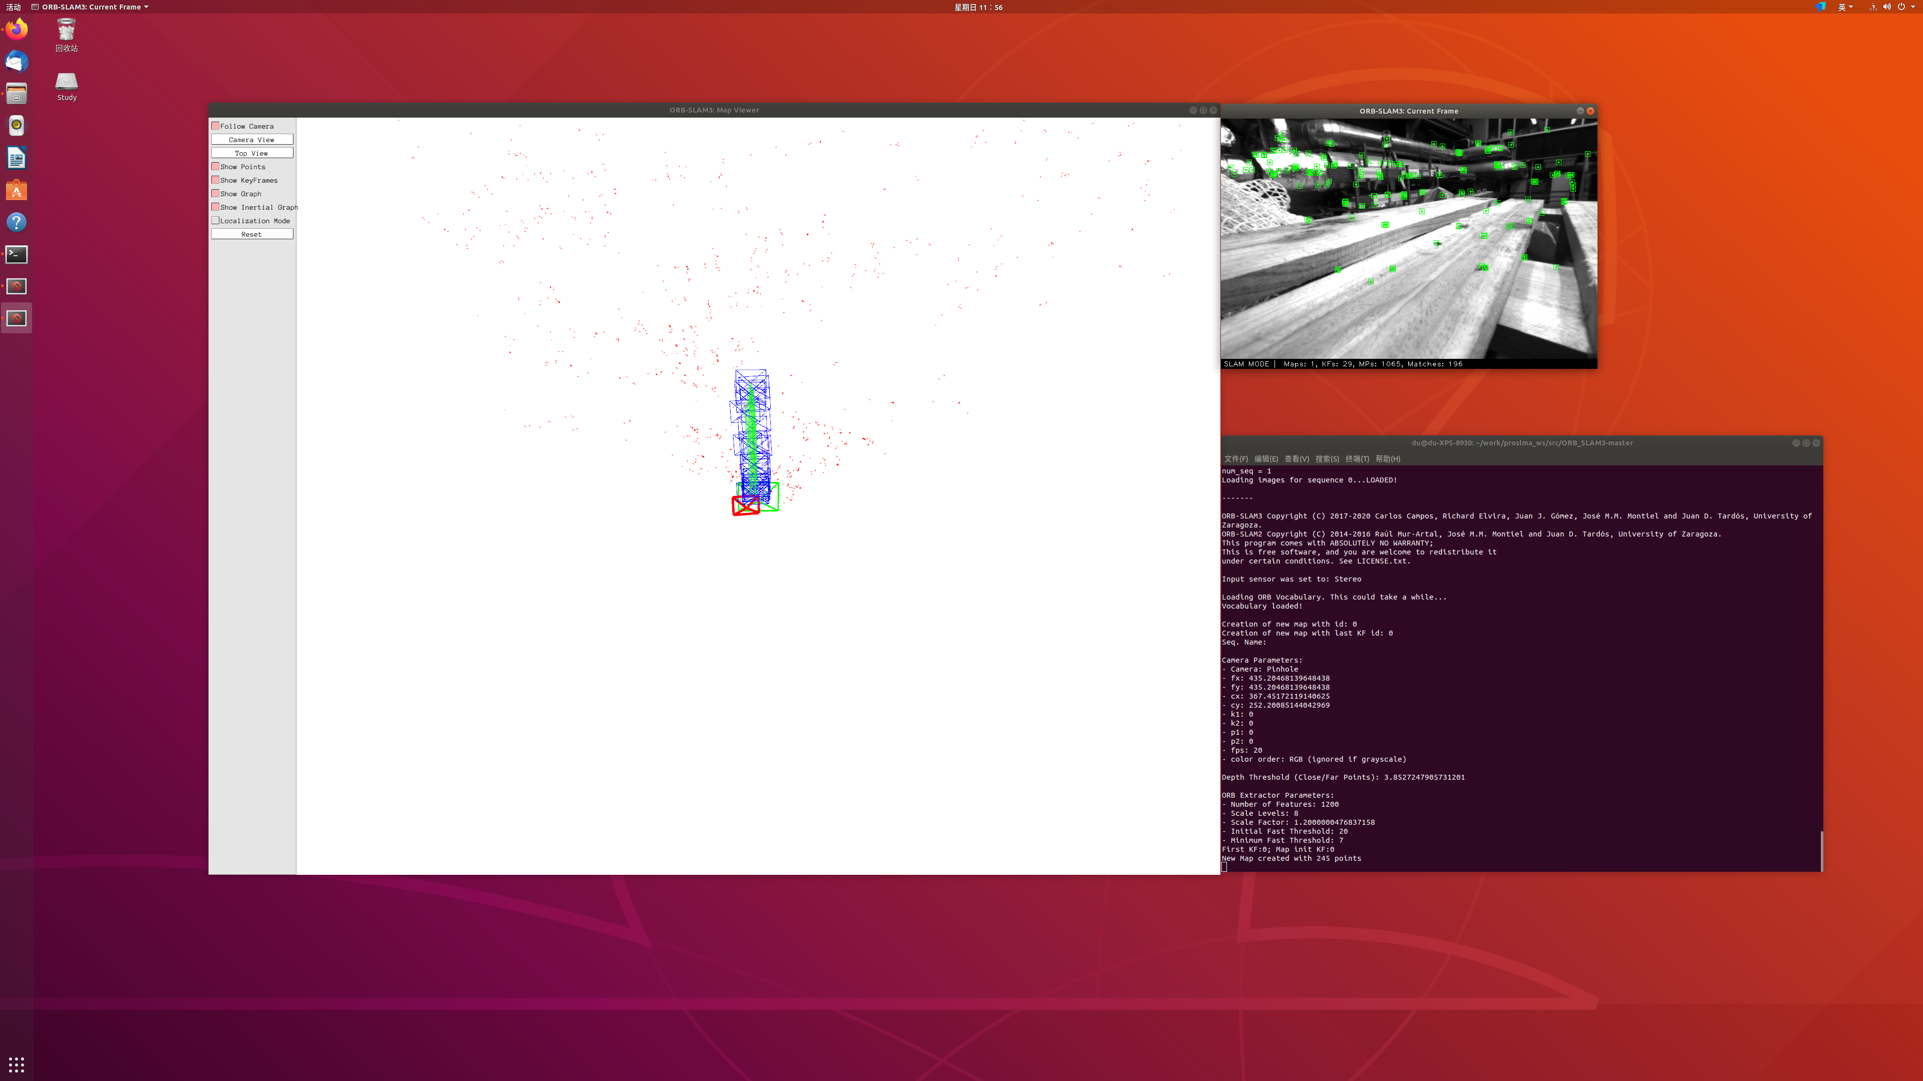Click the Terminal icon in dock
The image size is (1923, 1081).
(17, 254)
